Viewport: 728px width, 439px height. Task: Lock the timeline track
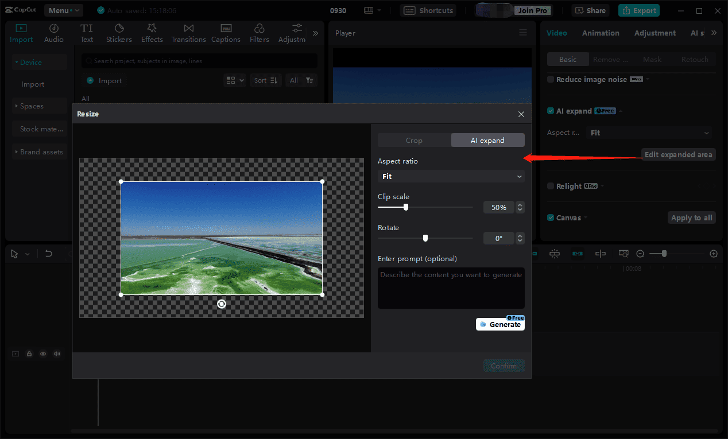point(29,354)
